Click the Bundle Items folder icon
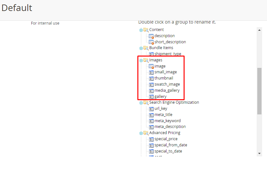 [146, 48]
